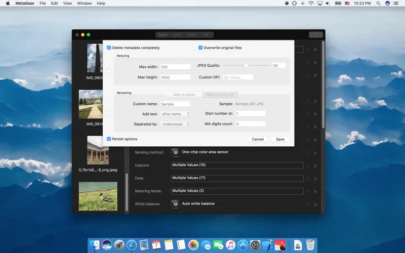This screenshot has width=405, height=253.
Task: Adjust the JPEG Quality slider
Action: coord(246,66)
